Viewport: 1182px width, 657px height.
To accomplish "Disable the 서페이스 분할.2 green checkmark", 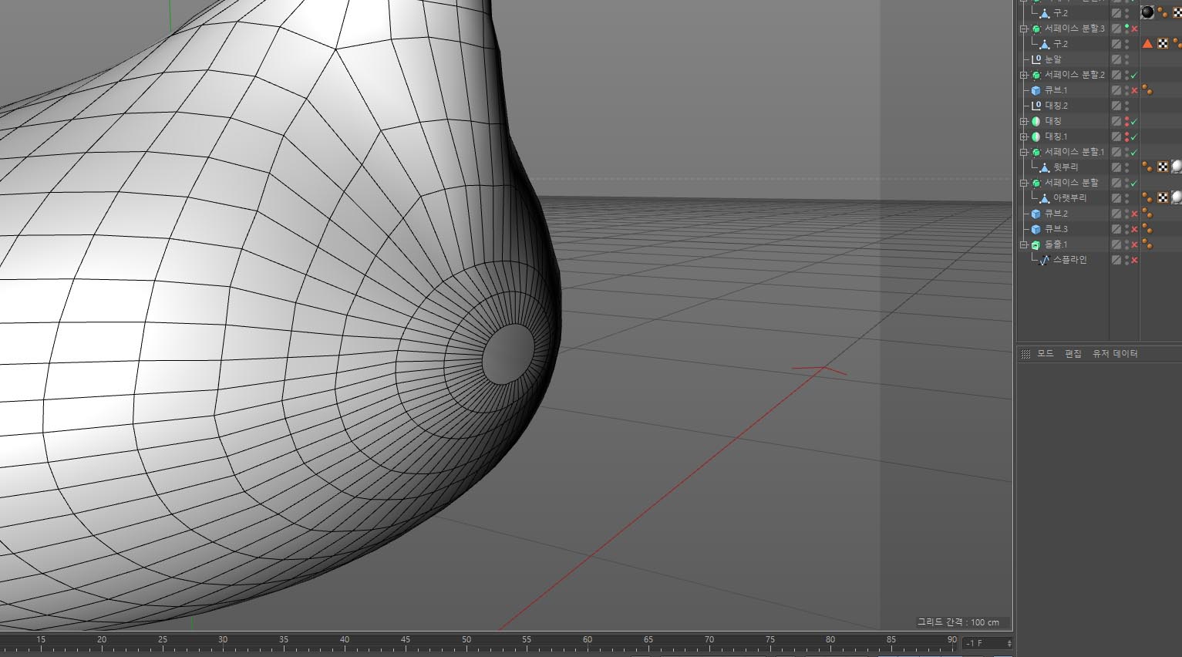I will click(x=1134, y=75).
